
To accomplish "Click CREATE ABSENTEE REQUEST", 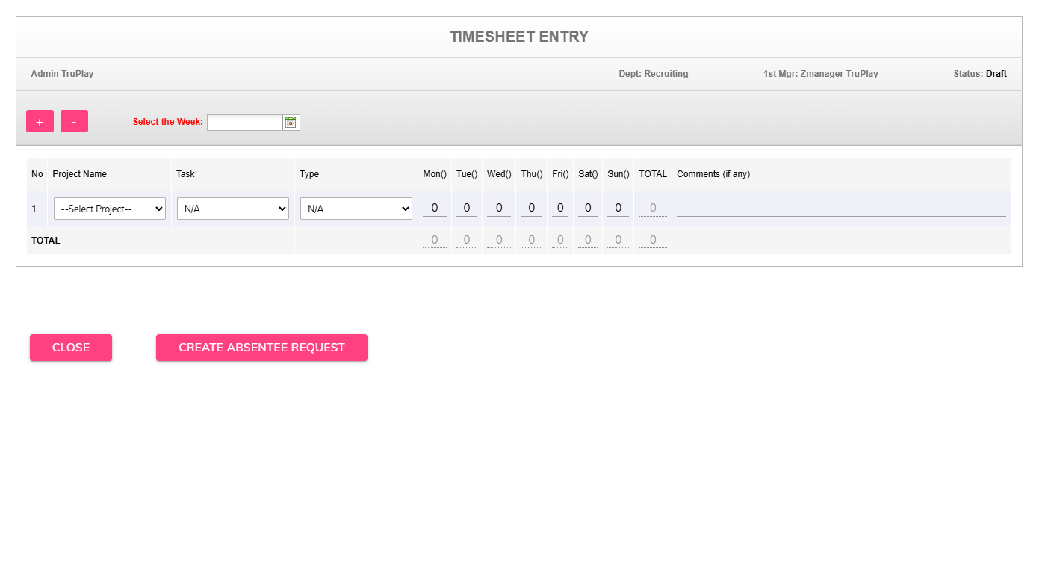I will click(x=261, y=347).
